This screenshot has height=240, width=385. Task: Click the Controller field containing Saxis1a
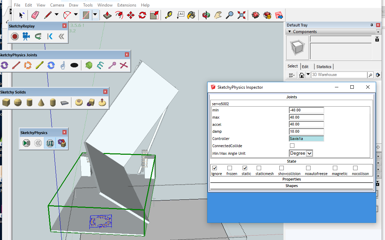[x=306, y=139]
